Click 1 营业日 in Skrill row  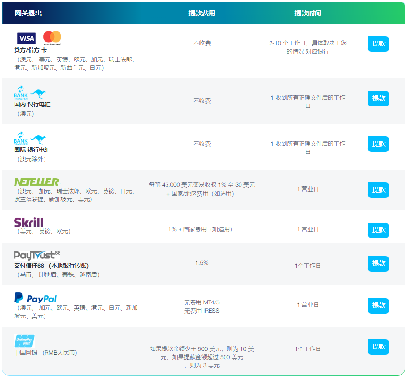click(x=308, y=229)
